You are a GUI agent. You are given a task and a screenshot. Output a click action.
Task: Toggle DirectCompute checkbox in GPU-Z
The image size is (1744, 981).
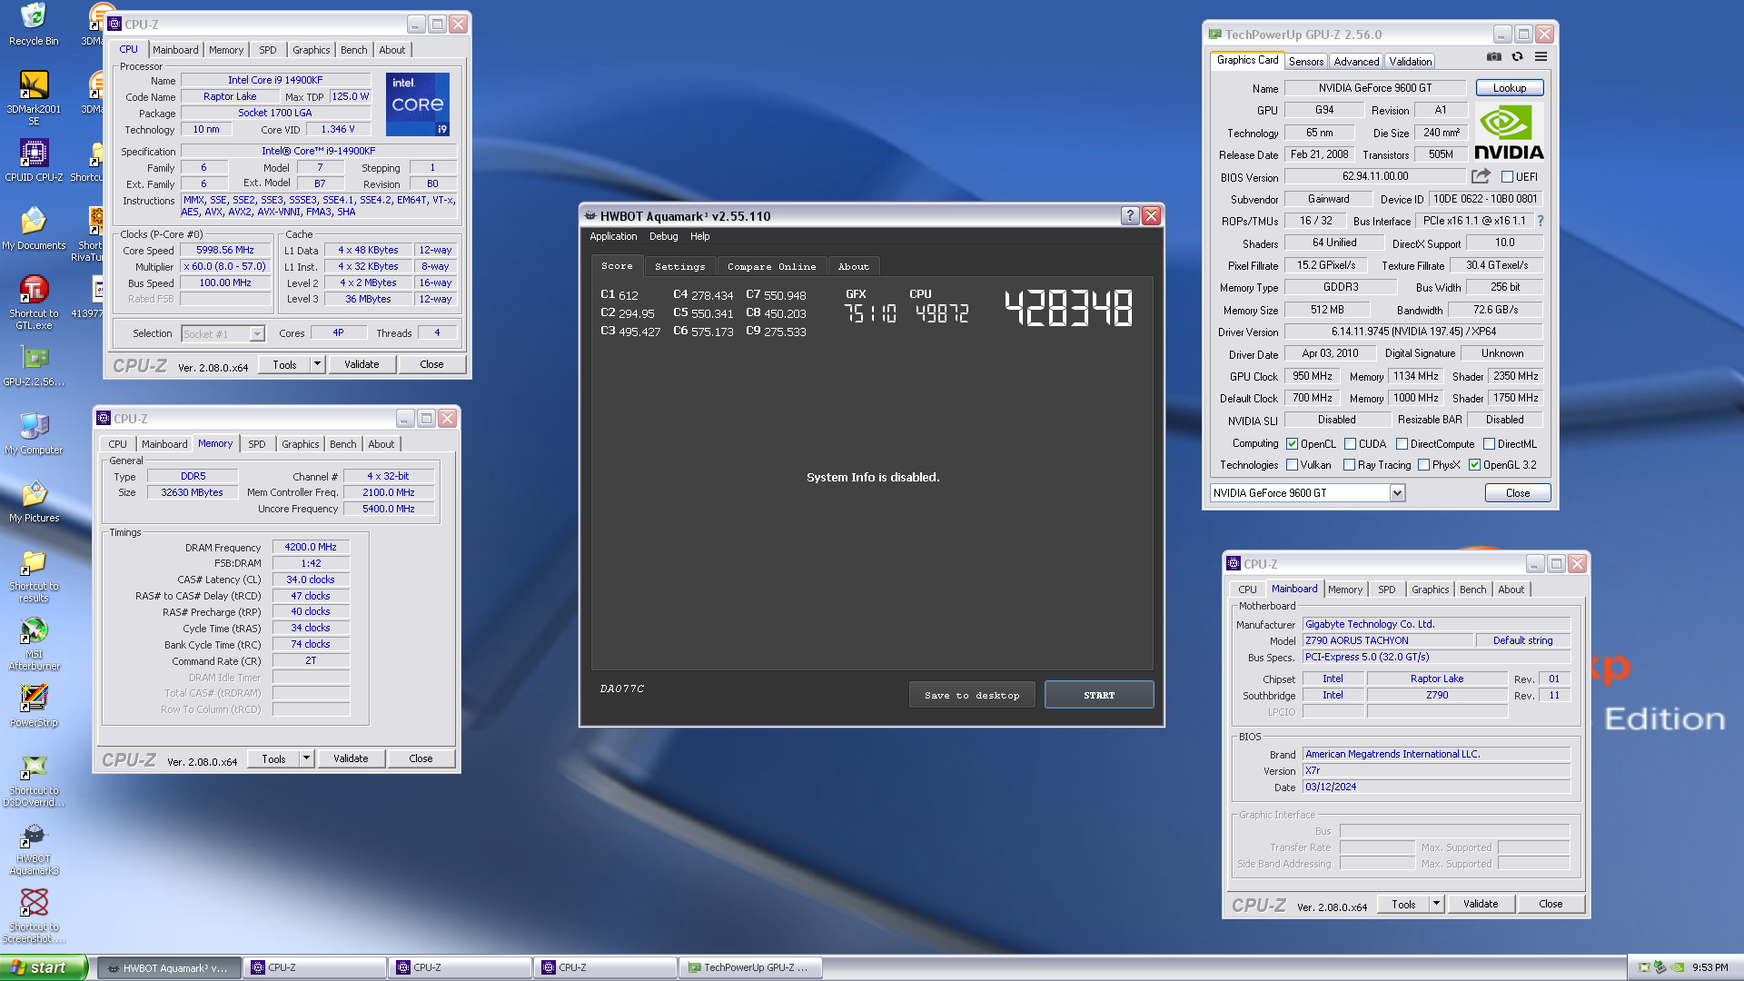tap(1402, 444)
